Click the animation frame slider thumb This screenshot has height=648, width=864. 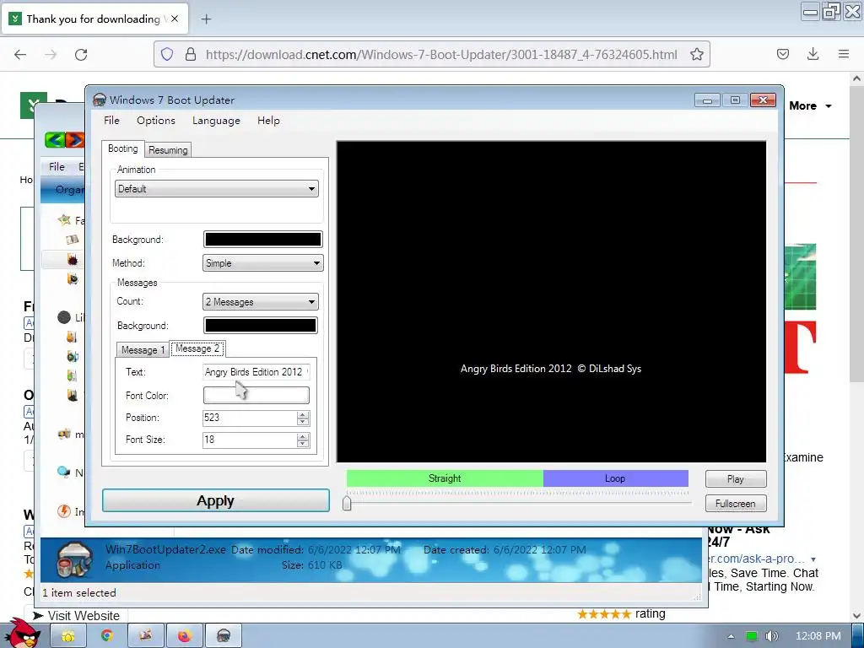tap(347, 503)
